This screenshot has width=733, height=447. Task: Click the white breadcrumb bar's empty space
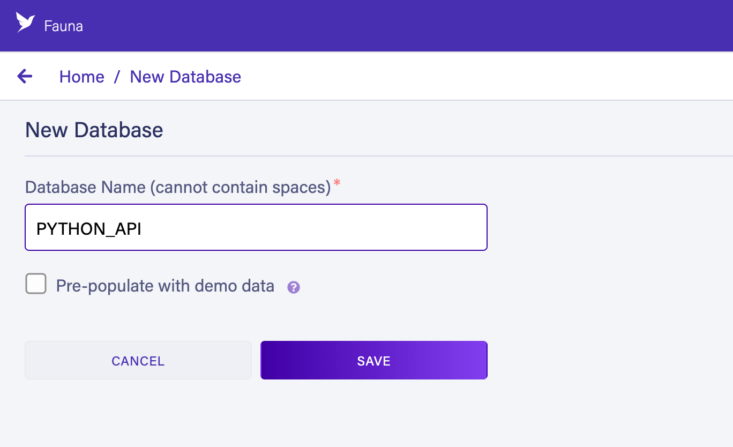[482, 77]
